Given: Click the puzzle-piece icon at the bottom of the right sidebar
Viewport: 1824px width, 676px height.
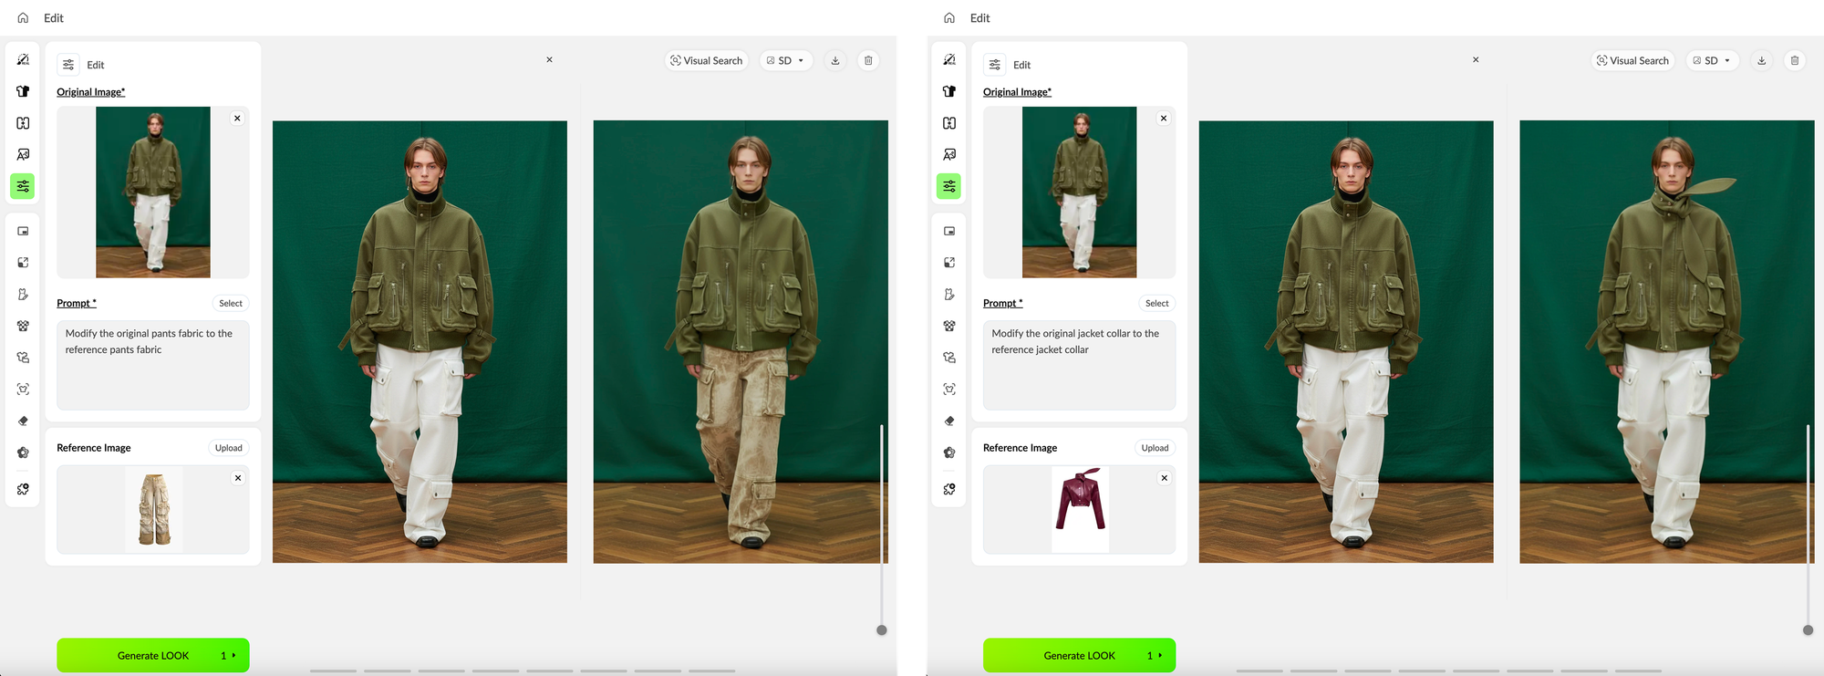Looking at the screenshot, I should tap(949, 489).
